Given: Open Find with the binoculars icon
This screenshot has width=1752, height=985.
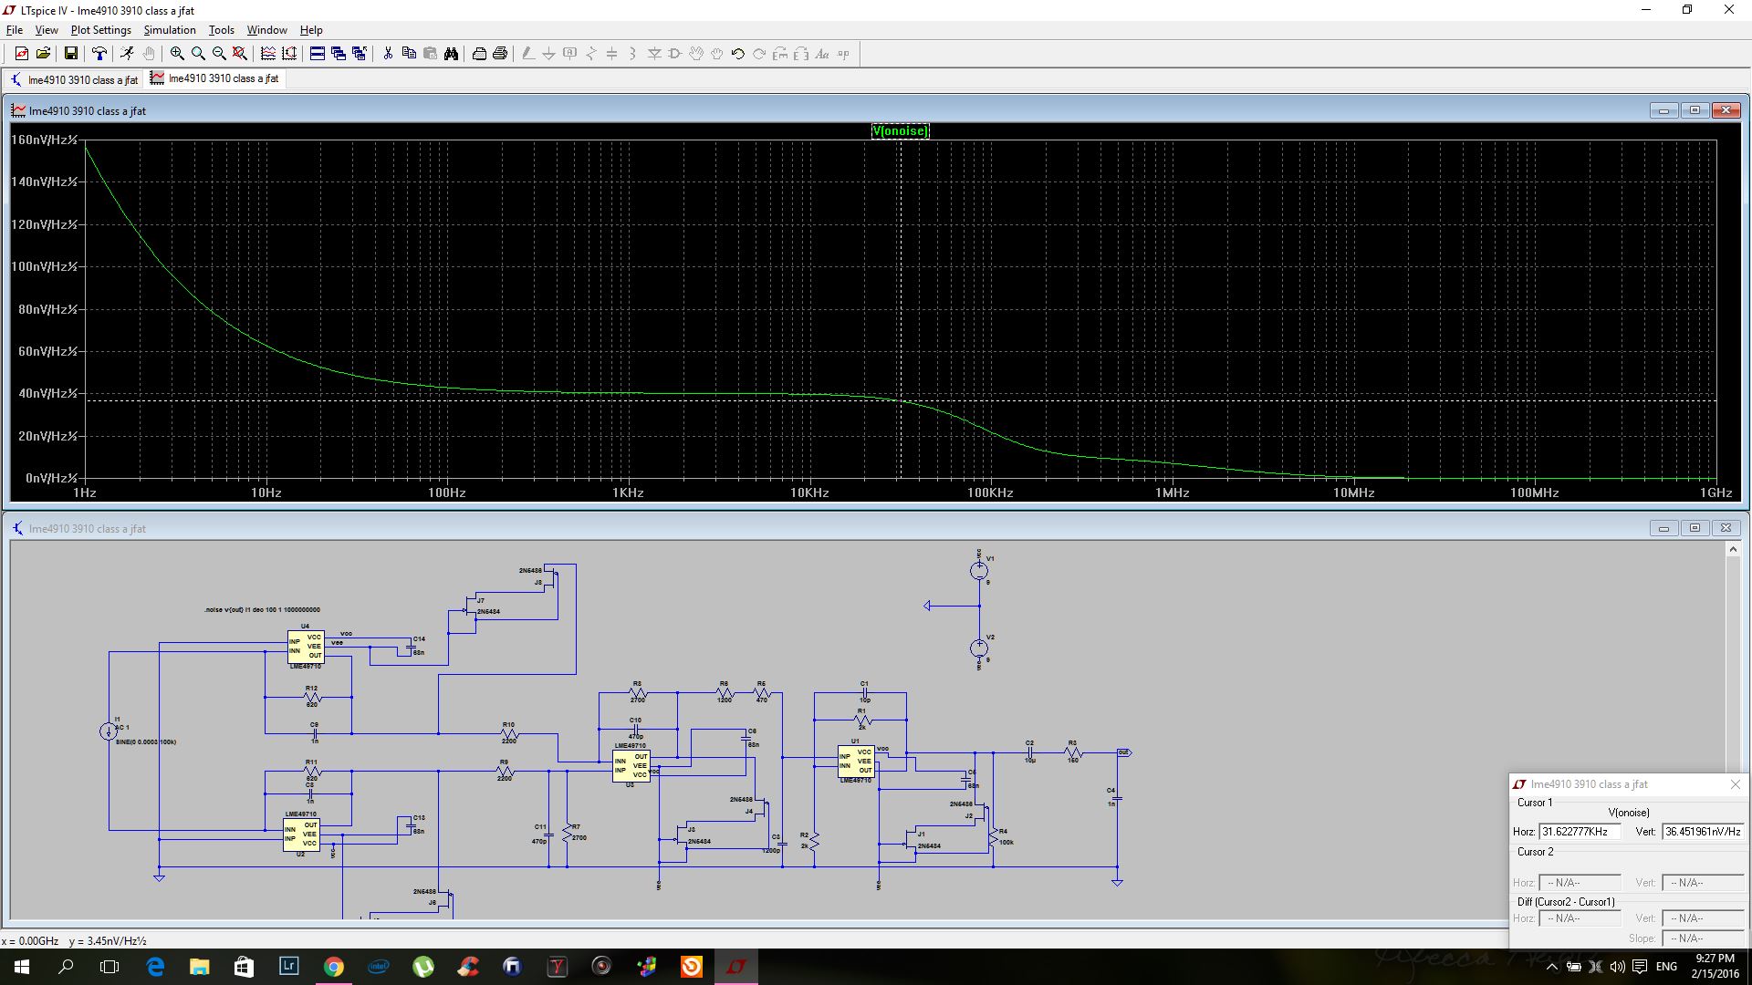Looking at the screenshot, I should [x=451, y=54].
